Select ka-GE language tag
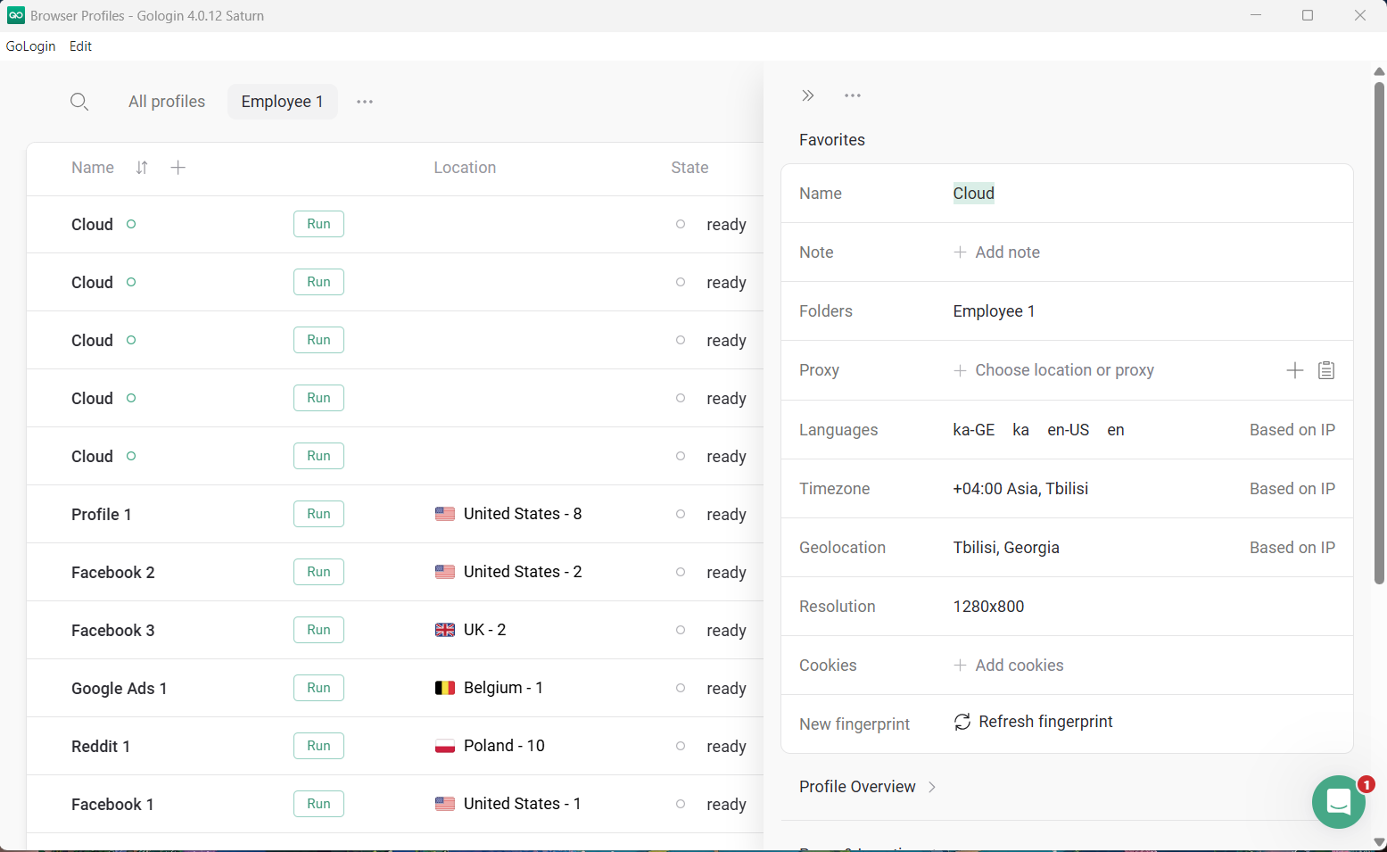The width and height of the screenshot is (1387, 852). tap(973, 430)
